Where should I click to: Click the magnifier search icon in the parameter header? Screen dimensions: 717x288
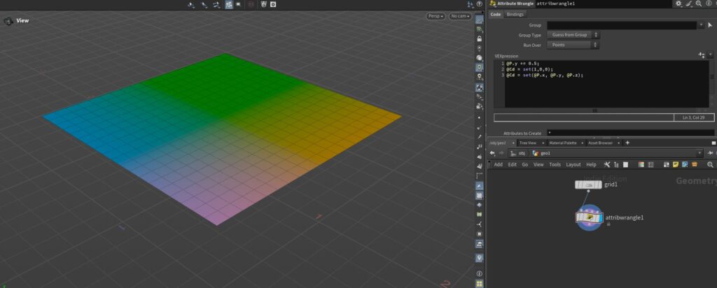tap(698, 3)
